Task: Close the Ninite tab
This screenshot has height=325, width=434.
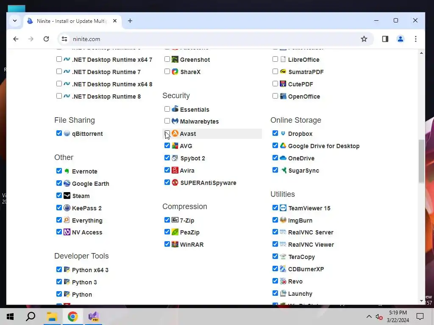Action: [x=115, y=21]
